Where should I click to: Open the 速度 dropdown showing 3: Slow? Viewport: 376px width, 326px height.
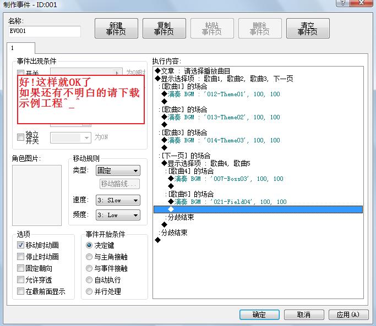[118, 200]
